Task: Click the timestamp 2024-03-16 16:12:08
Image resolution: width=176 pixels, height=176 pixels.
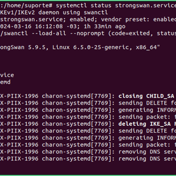Action: 31,26
